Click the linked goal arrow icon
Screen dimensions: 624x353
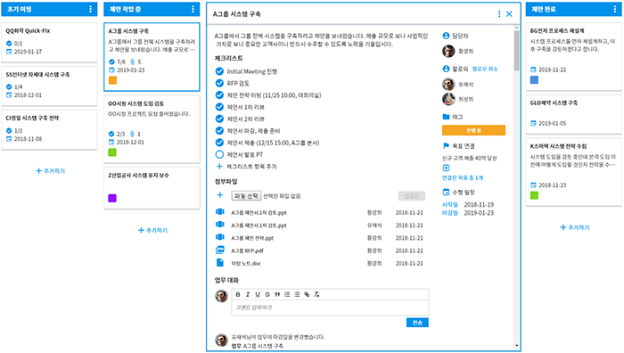point(446,168)
